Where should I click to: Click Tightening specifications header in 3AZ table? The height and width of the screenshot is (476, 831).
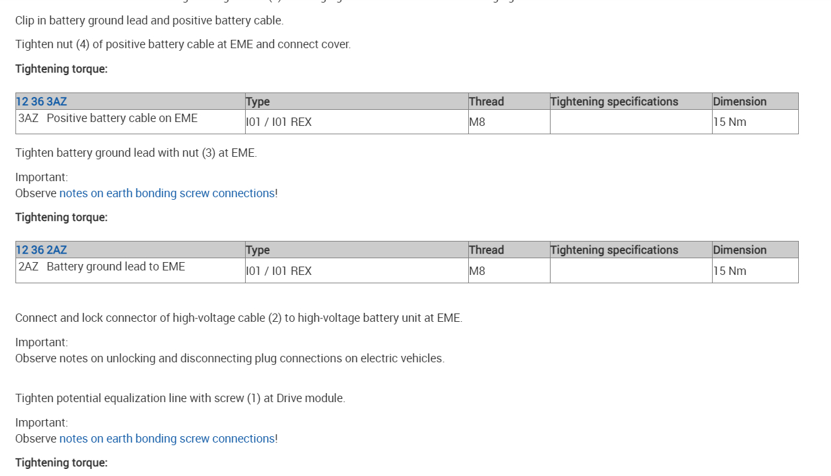[x=614, y=101]
